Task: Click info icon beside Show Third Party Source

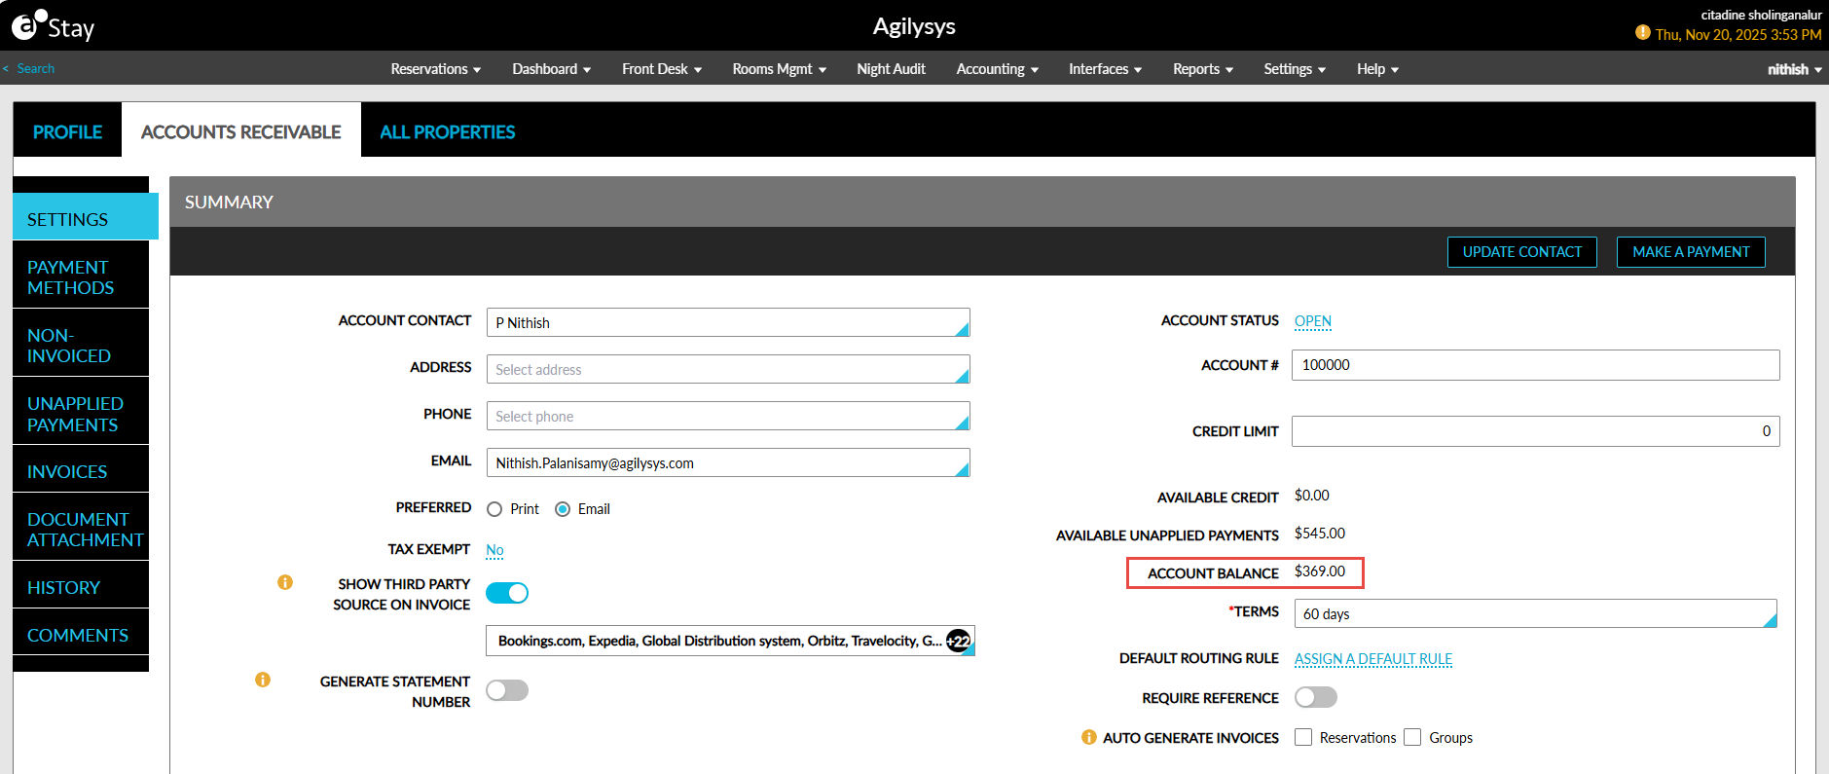Action: (285, 582)
